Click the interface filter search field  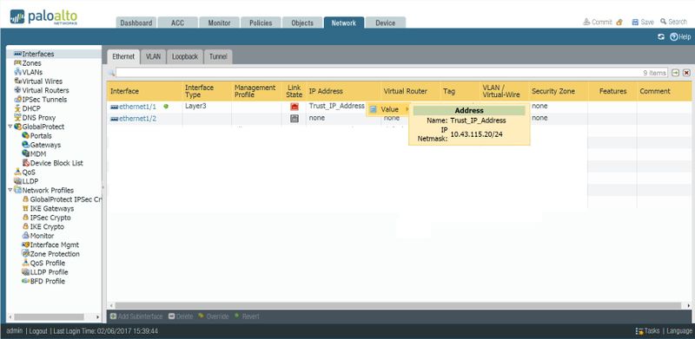(x=392, y=73)
